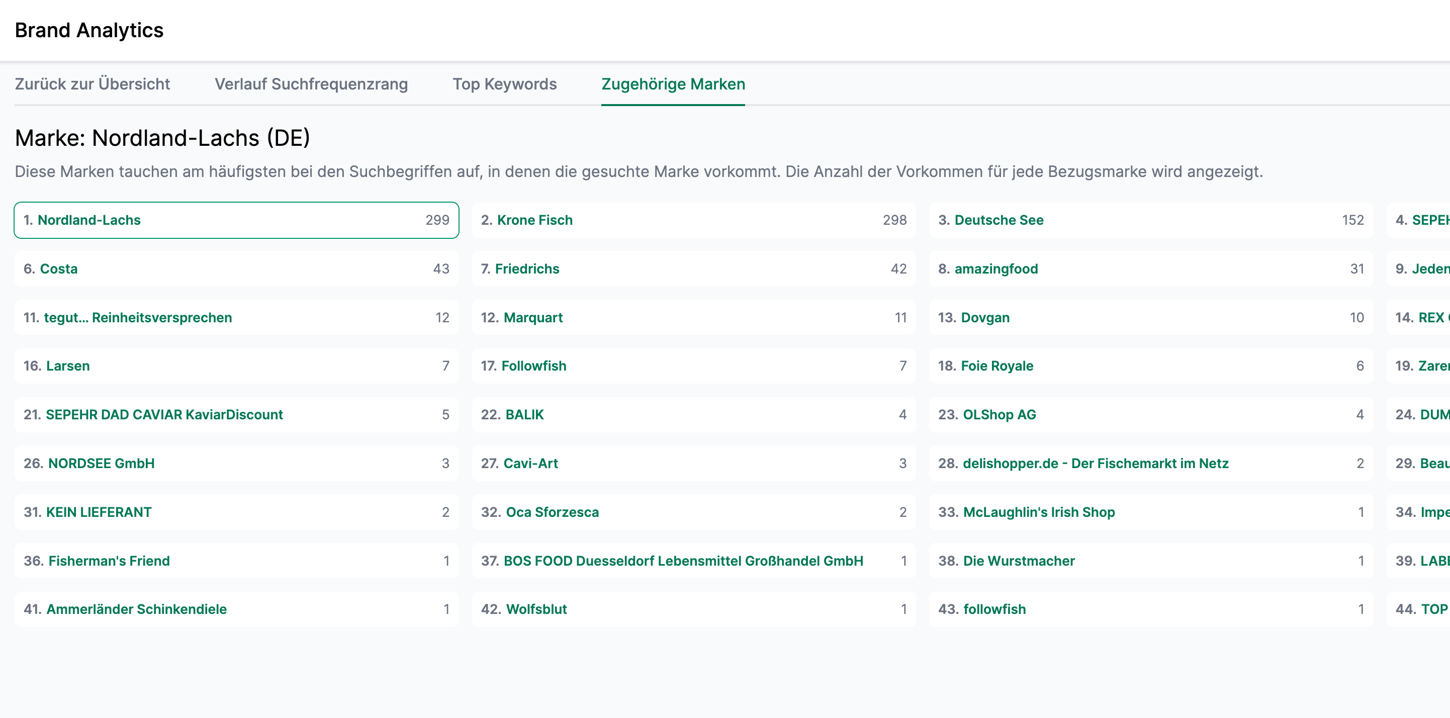
Task: Open brand 1. Nordland-Lachs
Action: click(236, 220)
